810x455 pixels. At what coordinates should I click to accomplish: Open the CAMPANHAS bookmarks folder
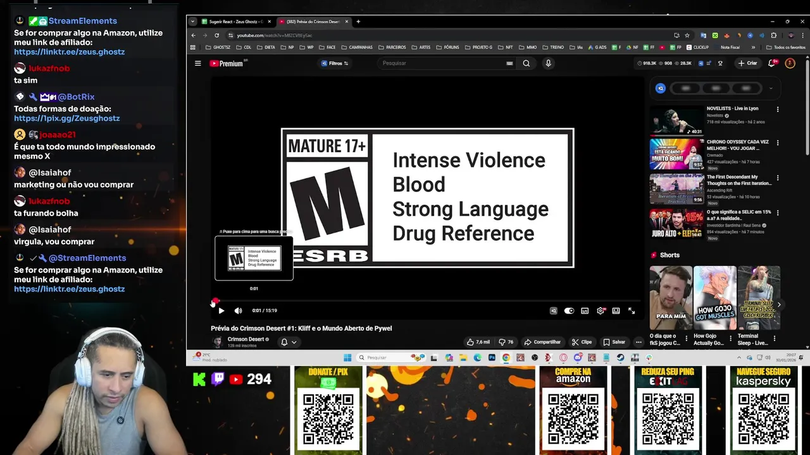[356, 47]
